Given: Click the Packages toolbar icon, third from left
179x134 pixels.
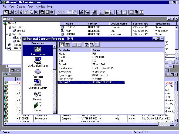Looking at the screenshot, I should click(x=16, y=12).
